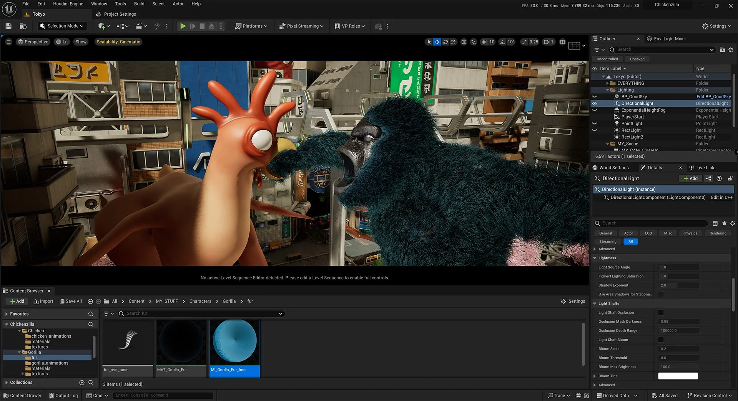Click Scalability: Cinematic label
Screen dimensions: 738x401
pos(118,42)
